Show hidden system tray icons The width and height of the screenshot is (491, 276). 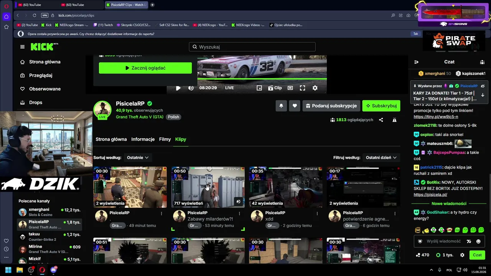(431, 270)
